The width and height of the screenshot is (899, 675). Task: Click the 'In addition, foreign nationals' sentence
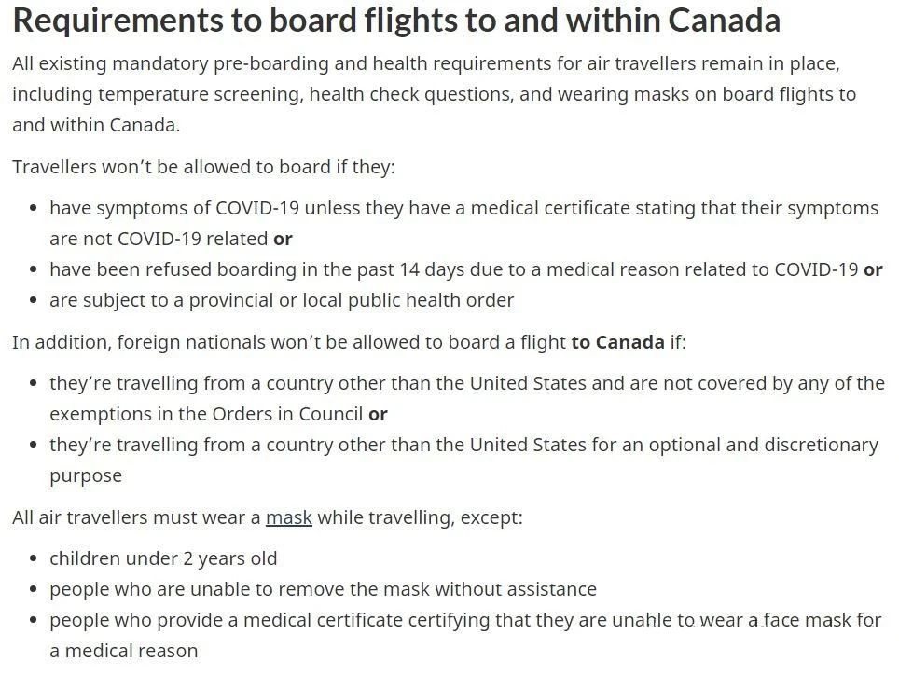349,342
